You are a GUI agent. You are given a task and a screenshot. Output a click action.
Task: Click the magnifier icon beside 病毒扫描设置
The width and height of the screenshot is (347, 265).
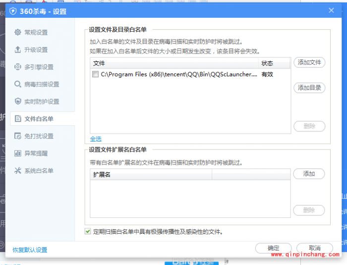tap(18, 84)
